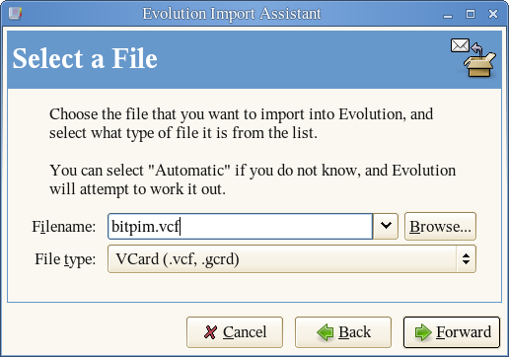Proceed with the Forward button
Viewport: 509px width, 357px height.
(452, 332)
